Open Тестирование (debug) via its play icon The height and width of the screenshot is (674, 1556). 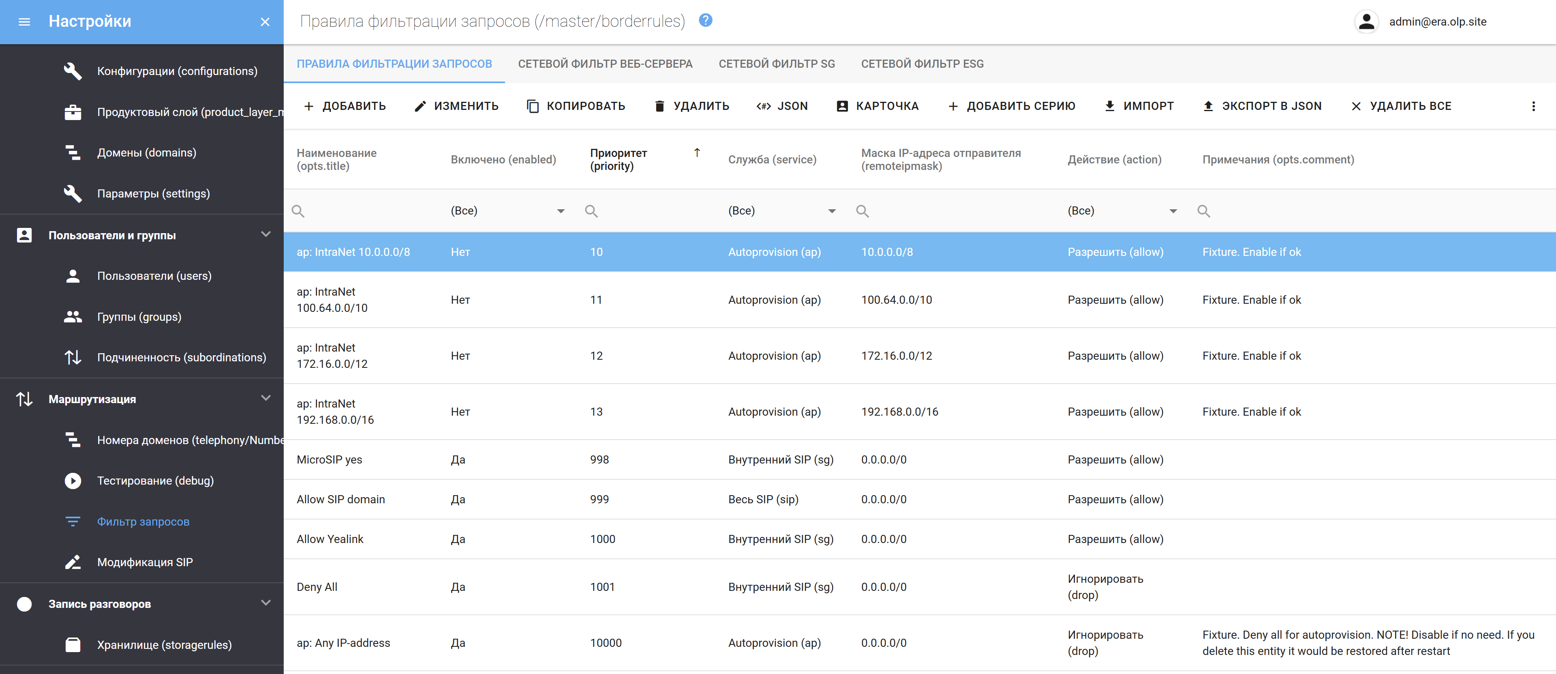tap(73, 481)
